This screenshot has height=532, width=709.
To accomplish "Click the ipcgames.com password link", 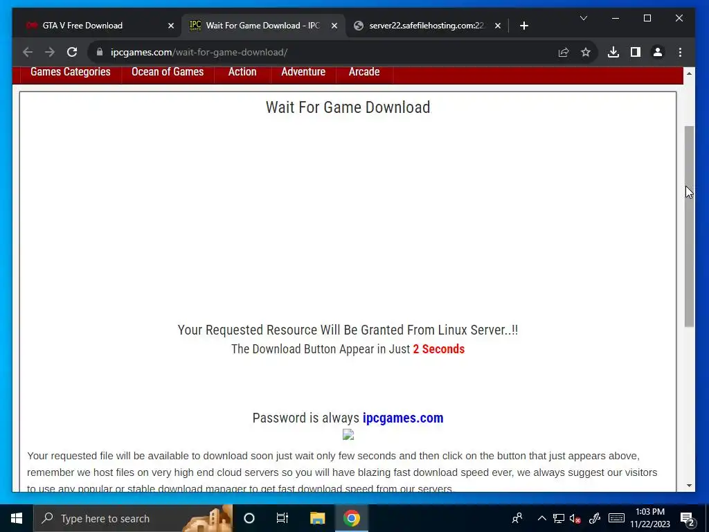I will pyautogui.click(x=403, y=418).
